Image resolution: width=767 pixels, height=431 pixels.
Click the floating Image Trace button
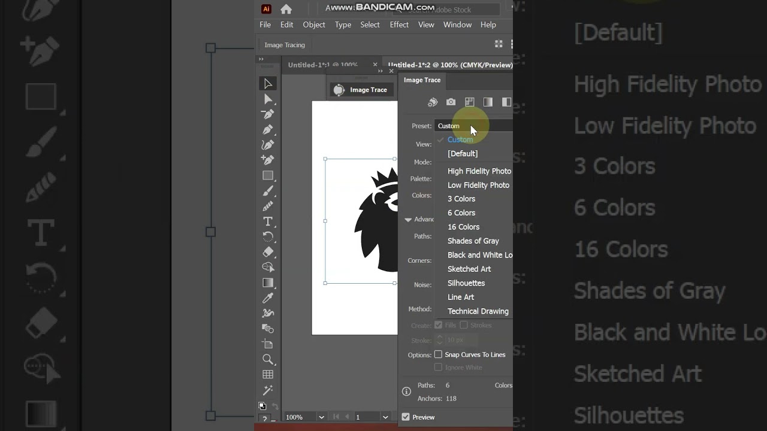coord(361,90)
